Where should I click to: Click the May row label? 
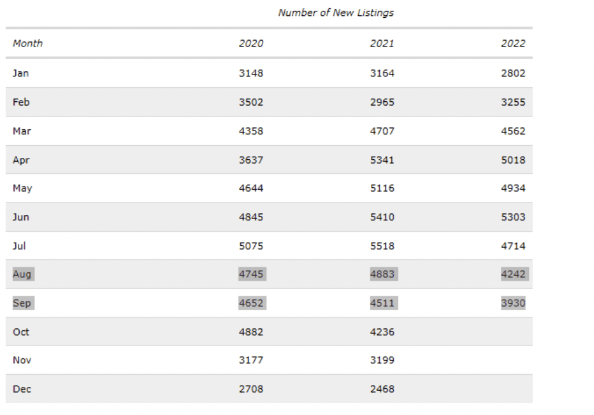(x=22, y=188)
